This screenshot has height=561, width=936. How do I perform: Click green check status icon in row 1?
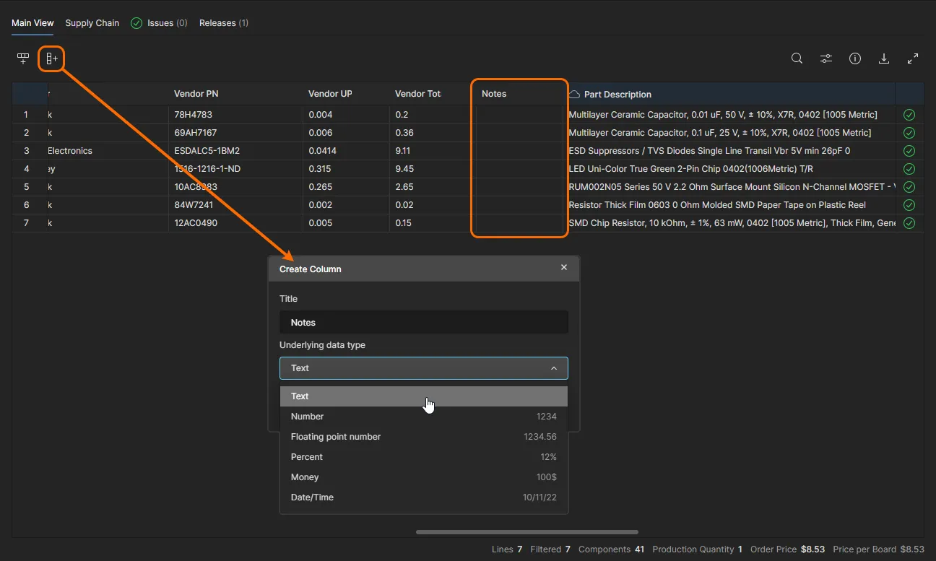pyautogui.click(x=909, y=115)
